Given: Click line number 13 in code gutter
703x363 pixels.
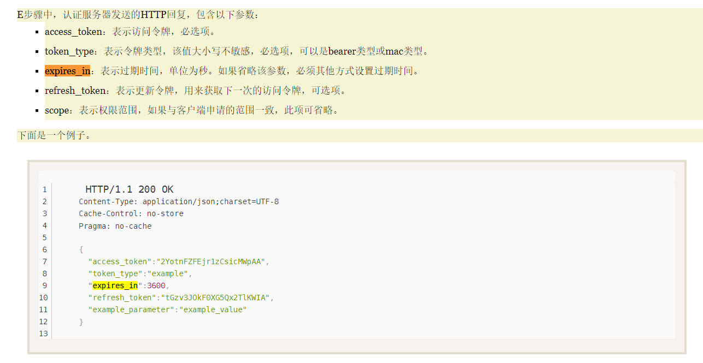Looking at the screenshot, I should [x=43, y=334].
